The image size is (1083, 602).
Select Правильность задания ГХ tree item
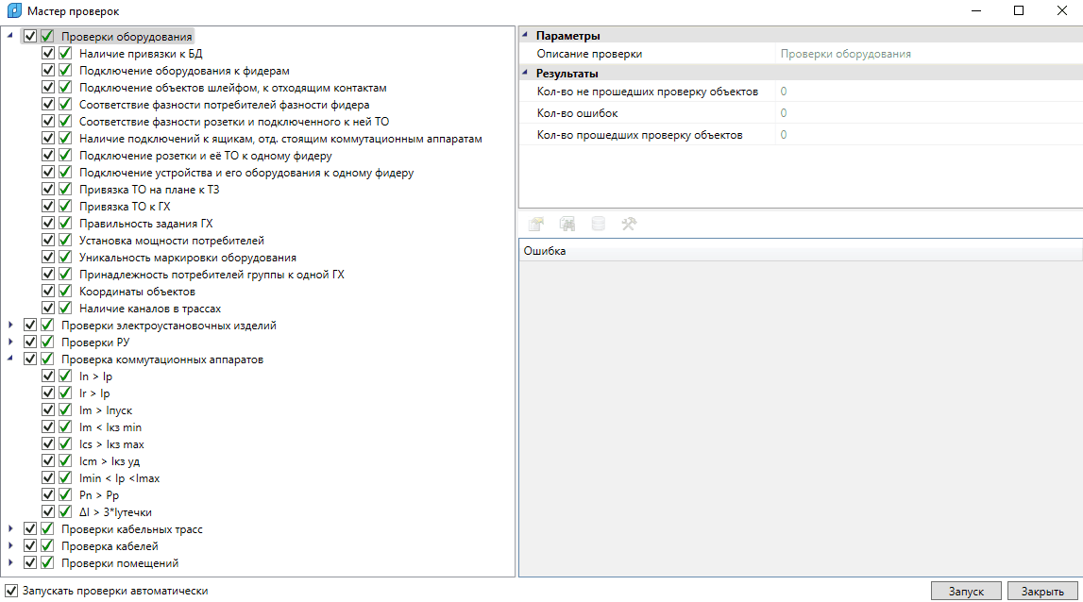click(x=145, y=224)
